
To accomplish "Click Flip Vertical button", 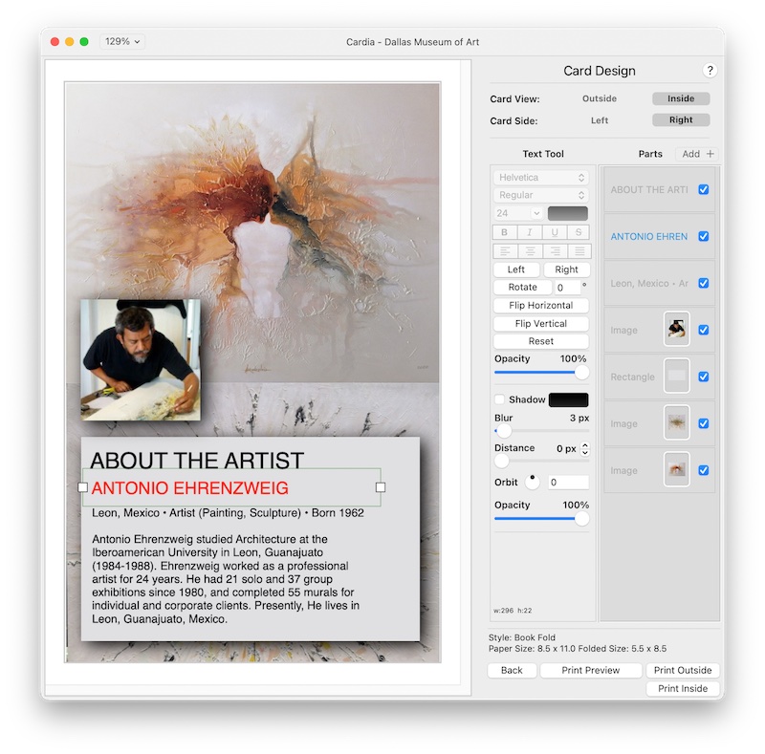I will point(541,323).
